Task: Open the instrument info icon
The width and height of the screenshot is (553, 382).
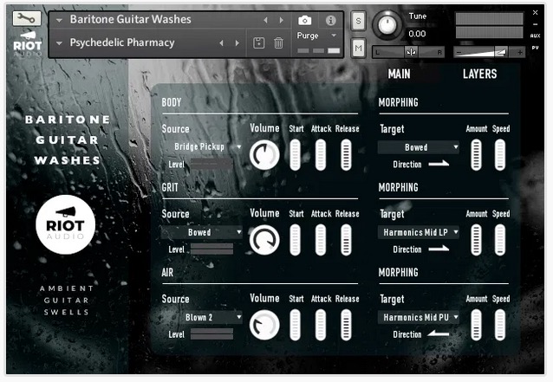Action: coord(330,21)
